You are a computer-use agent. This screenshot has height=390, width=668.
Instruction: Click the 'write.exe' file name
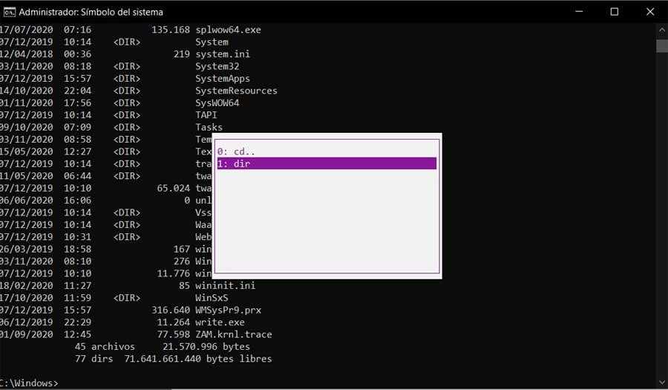pos(220,322)
